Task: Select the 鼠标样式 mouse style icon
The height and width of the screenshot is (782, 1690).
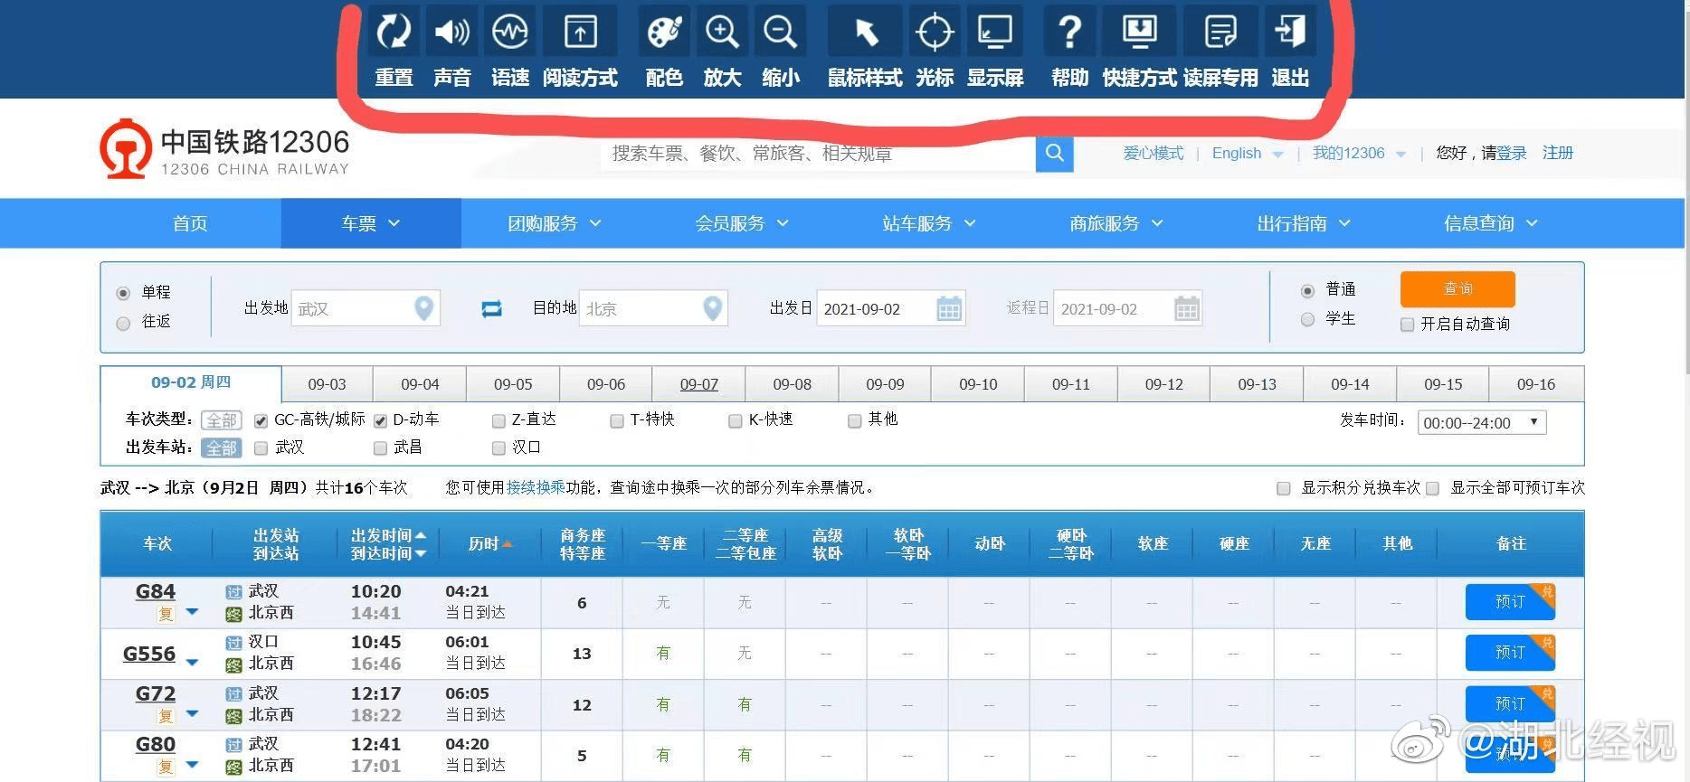Action: click(x=865, y=33)
